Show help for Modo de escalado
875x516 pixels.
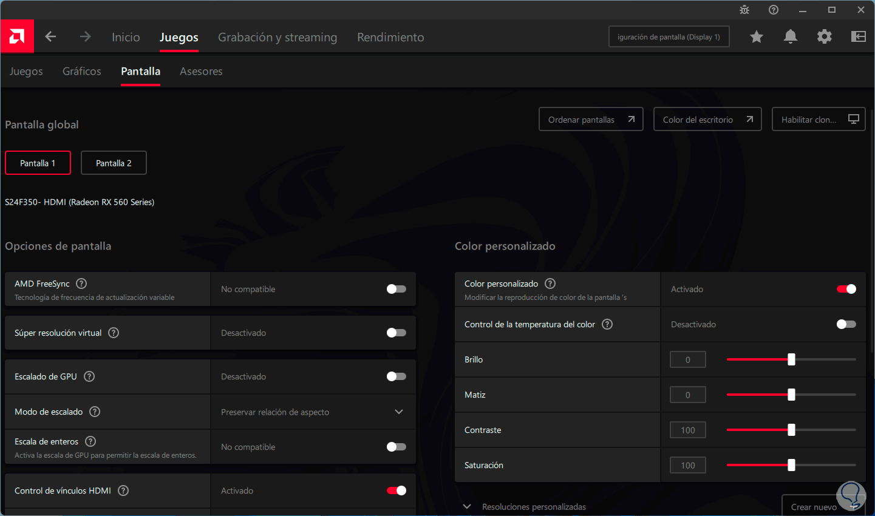95,412
